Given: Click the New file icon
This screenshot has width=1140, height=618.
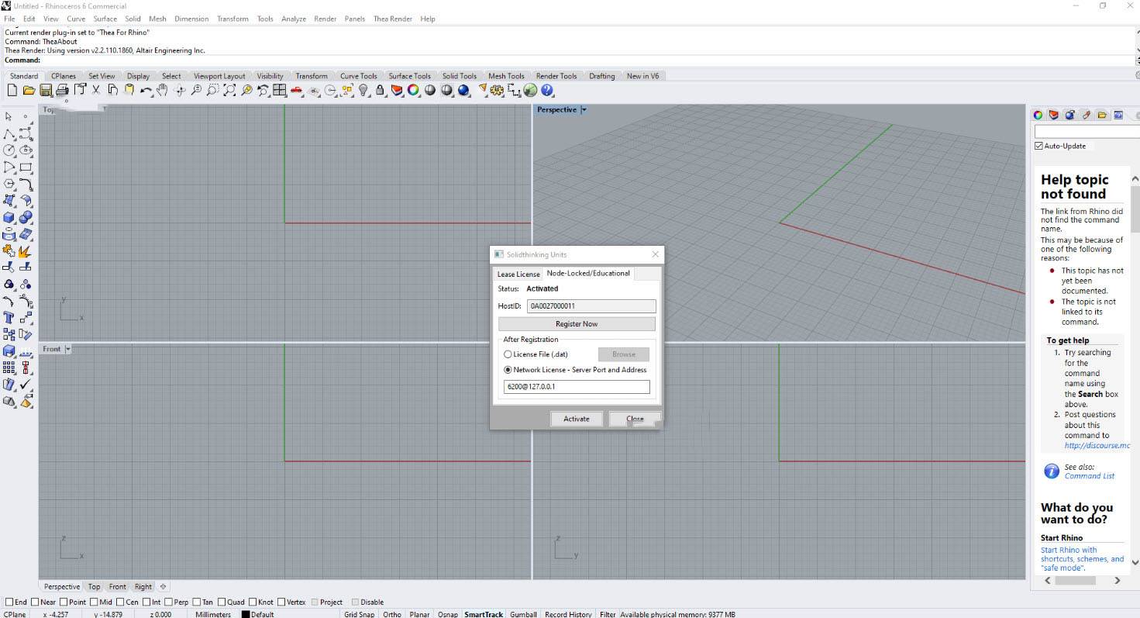Looking at the screenshot, I should 12,91.
